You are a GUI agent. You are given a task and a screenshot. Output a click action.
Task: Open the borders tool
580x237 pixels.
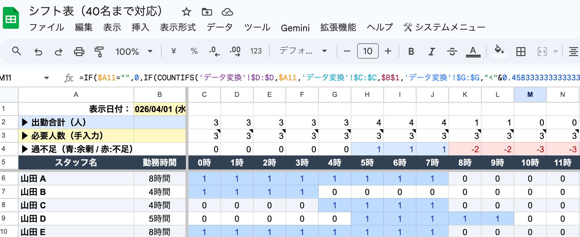pos(521,51)
